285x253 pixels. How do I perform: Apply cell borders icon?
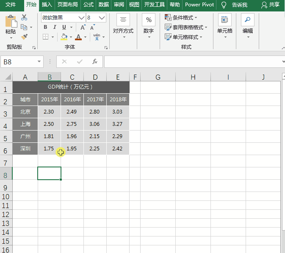point(45,37)
